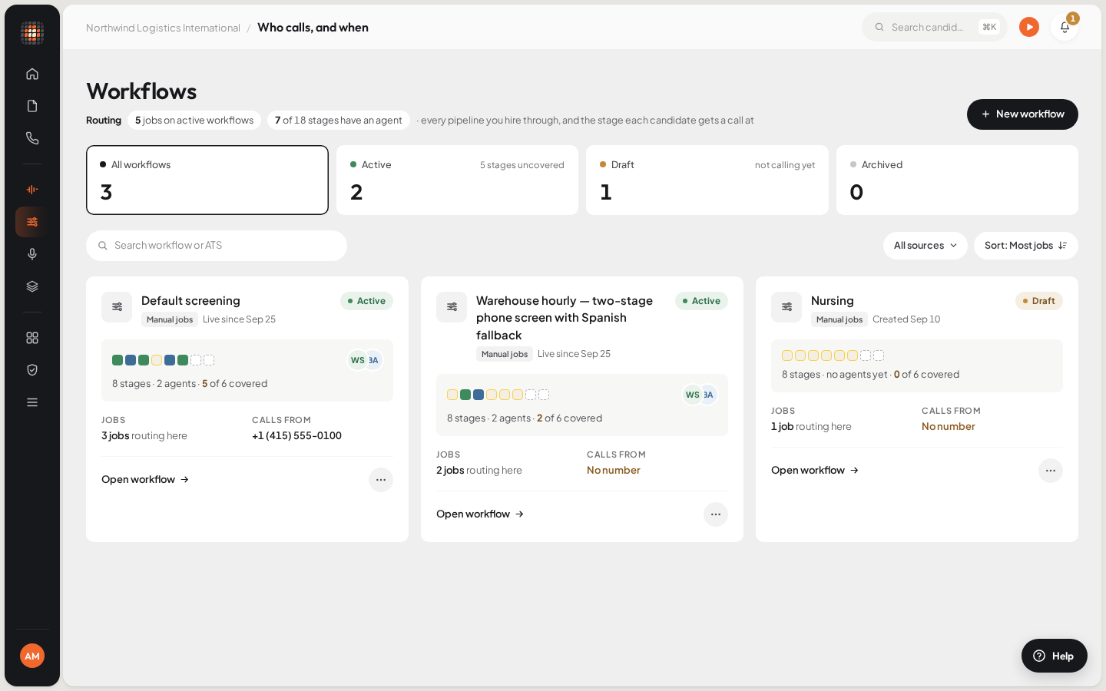Change sort order via Sort: Most jobs
Viewport: 1106px width, 691px height.
coord(1026,246)
